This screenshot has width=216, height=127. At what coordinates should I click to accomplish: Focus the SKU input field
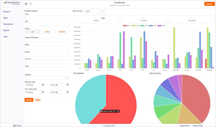click(47, 24)
